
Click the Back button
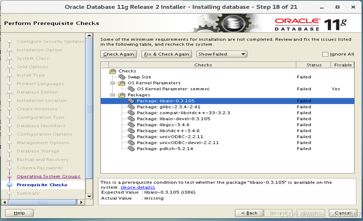click(x=249, y=213)
